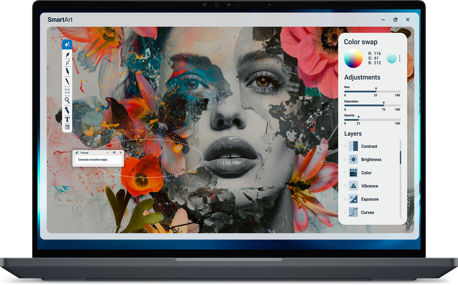Toggle the Color layer radio circle
Viewport: 458px width, 285px height.
(345, 173)
